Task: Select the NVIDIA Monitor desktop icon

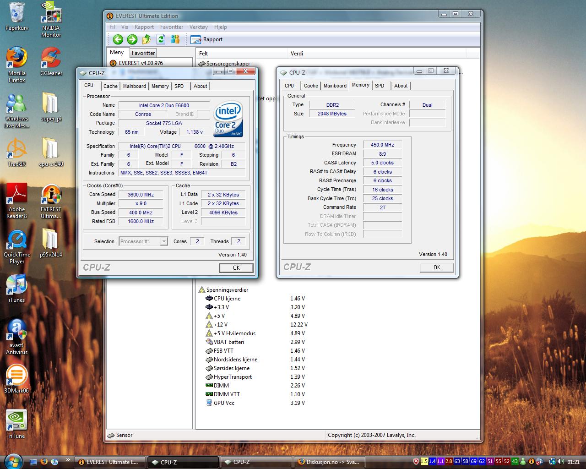Action: pyautogui.click(x=51, y=20)
